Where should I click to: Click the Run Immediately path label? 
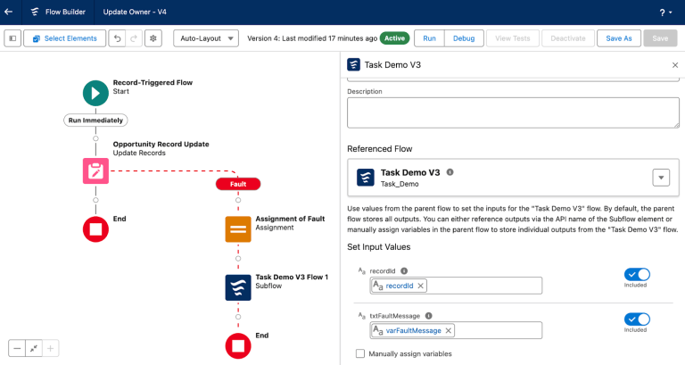pos(95,120)
